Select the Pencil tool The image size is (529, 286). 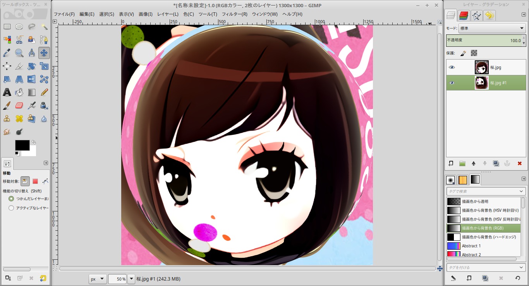point(44,92)
